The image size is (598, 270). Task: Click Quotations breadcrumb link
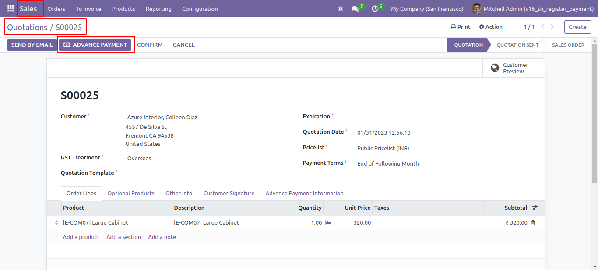[x=27, y=27]
